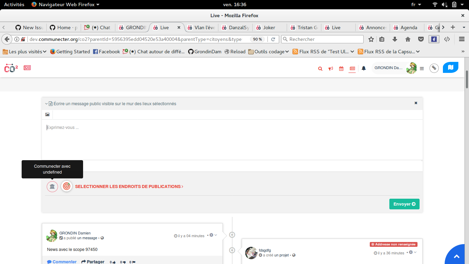The height and width of the screenshot is (264, 469).
Task: Open Activités overview in top bar
Action: (x=14, y=4)
